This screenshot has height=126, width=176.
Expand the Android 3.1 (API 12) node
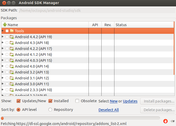pos(3,78)
